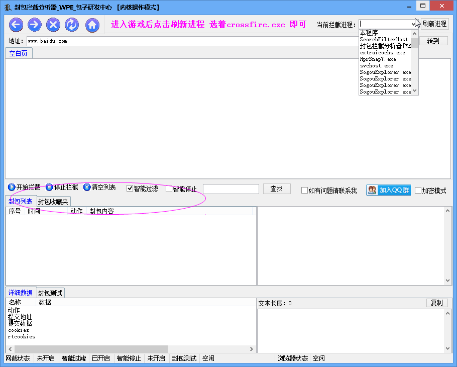Click the blue forward arrow icon
457x367 pixels.
pyautogui.click(x=35, y=25)
